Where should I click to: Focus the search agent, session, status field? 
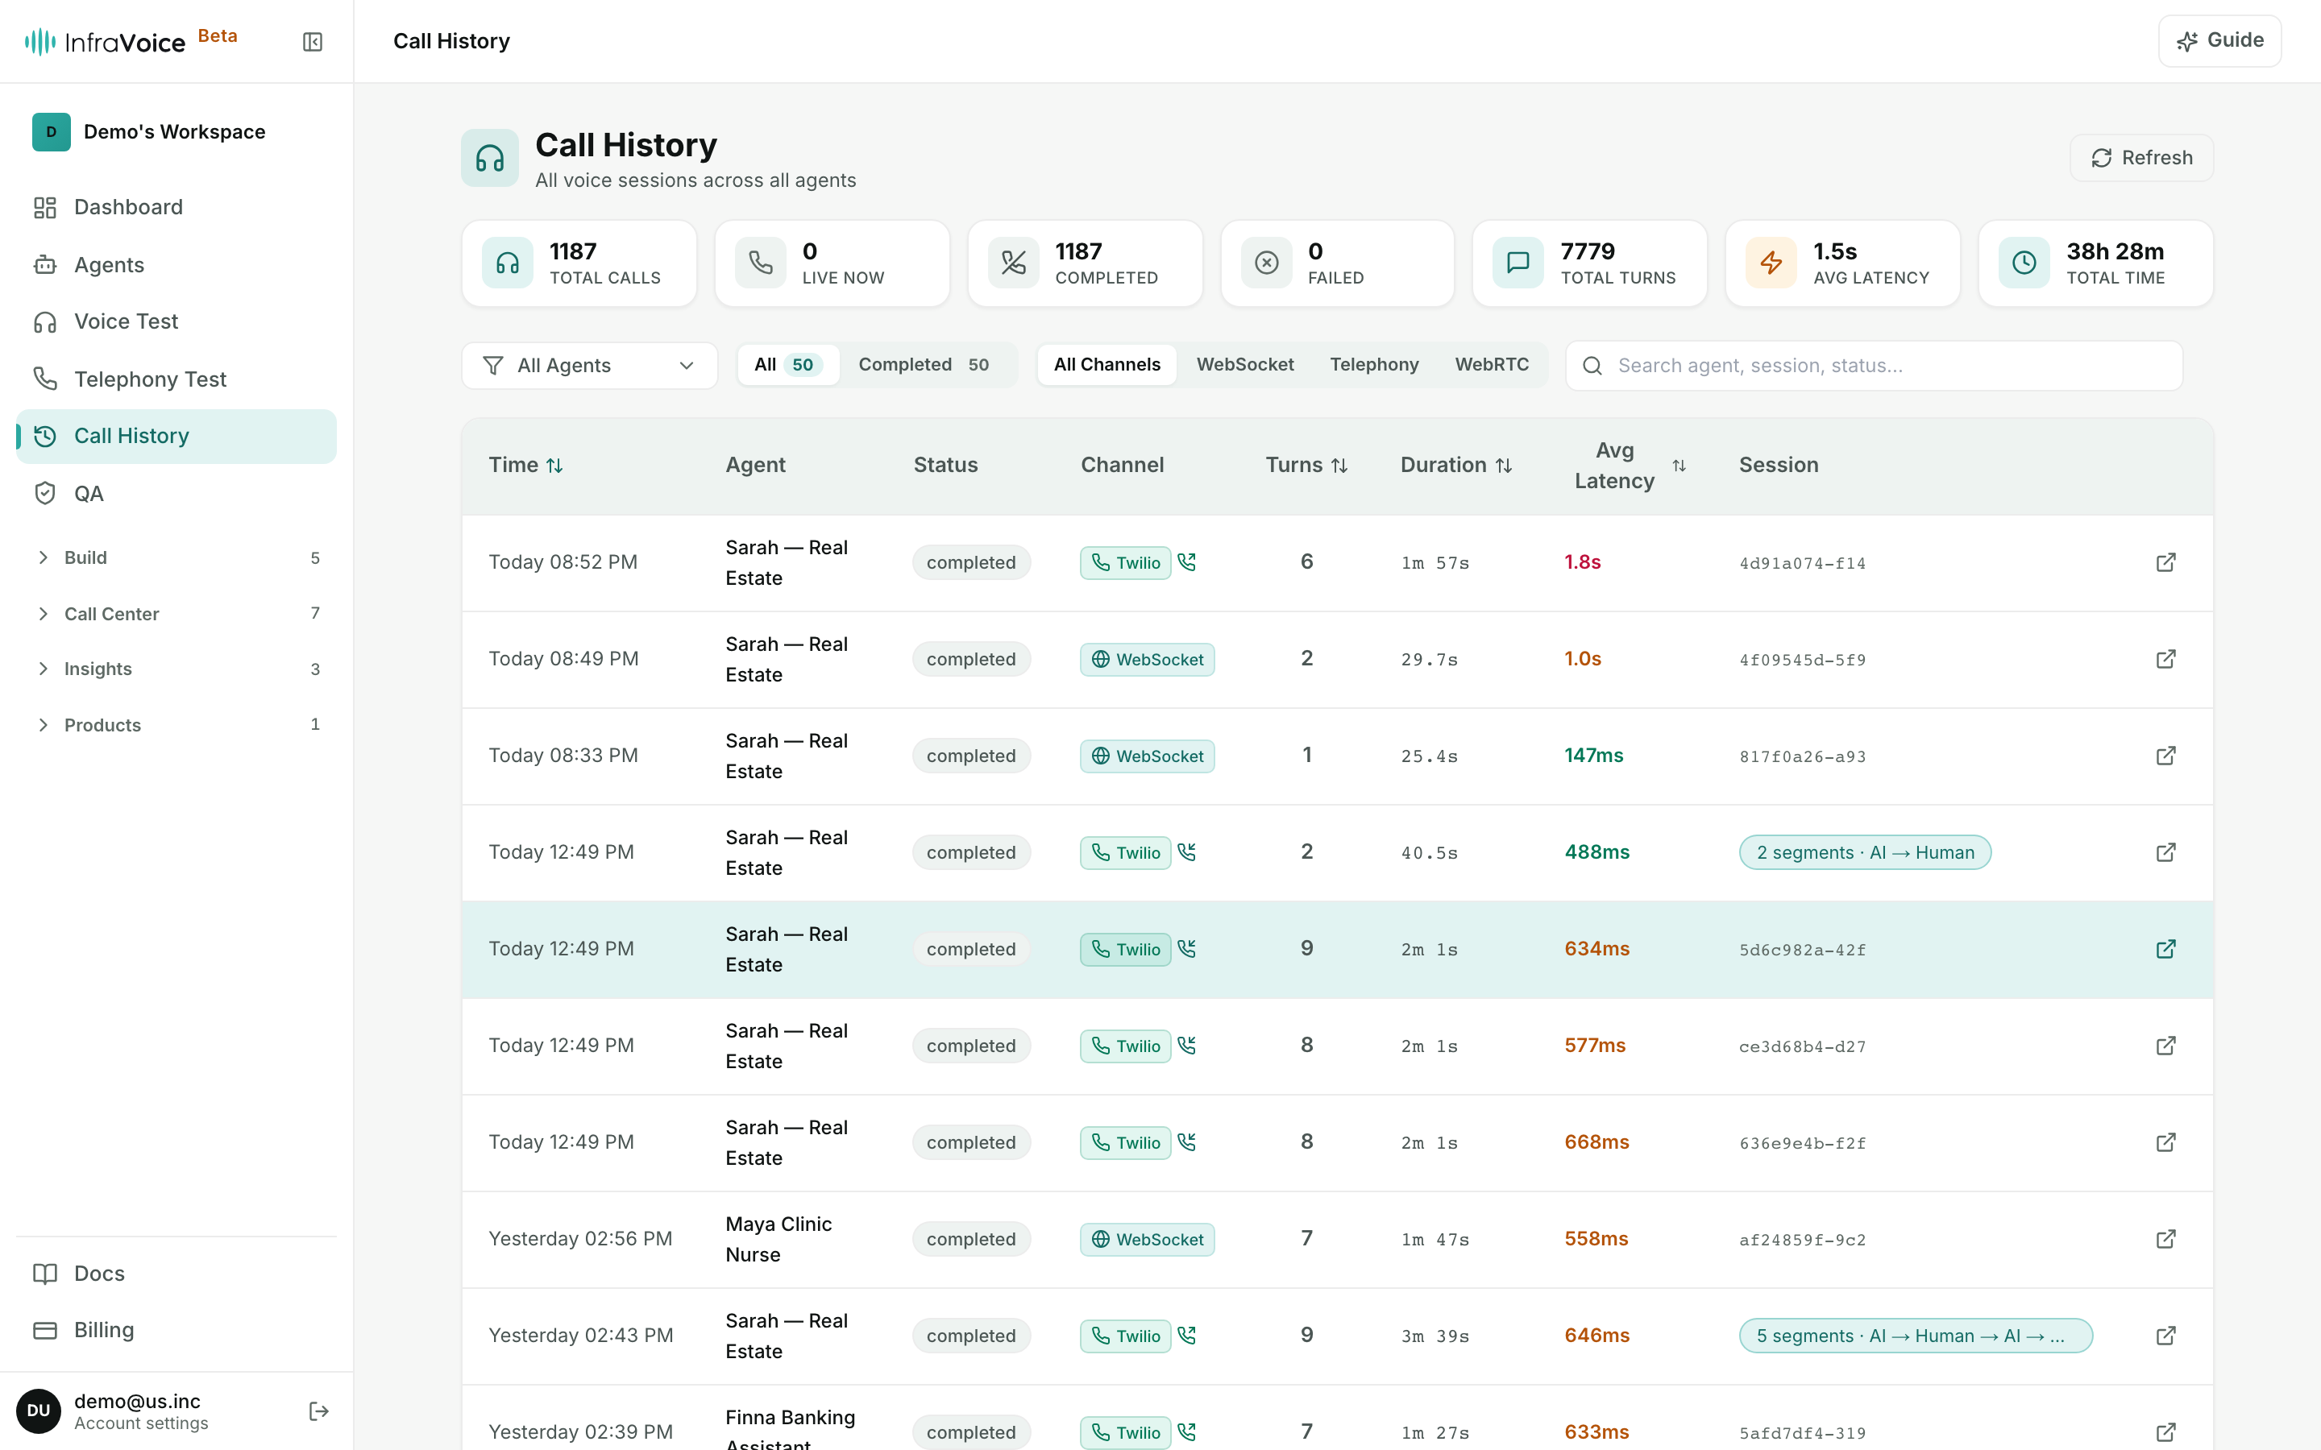(x=1874, y=366)
